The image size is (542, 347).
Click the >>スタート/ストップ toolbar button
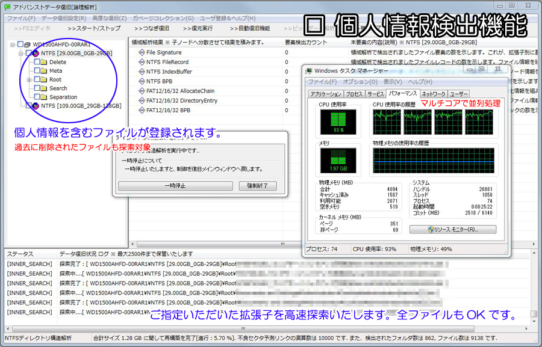[x=94, y=28]
